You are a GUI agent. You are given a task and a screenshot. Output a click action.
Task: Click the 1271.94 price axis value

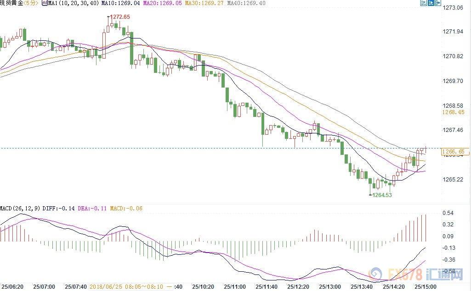[453, 32]
